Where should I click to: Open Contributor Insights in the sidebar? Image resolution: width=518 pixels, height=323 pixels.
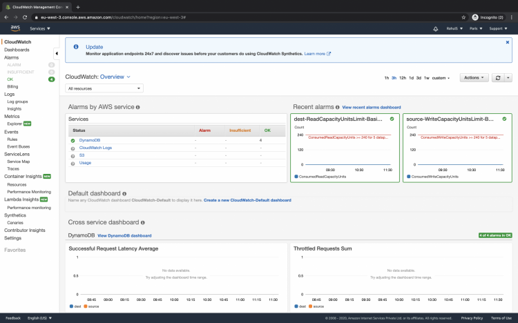click(x=25, y=231)
